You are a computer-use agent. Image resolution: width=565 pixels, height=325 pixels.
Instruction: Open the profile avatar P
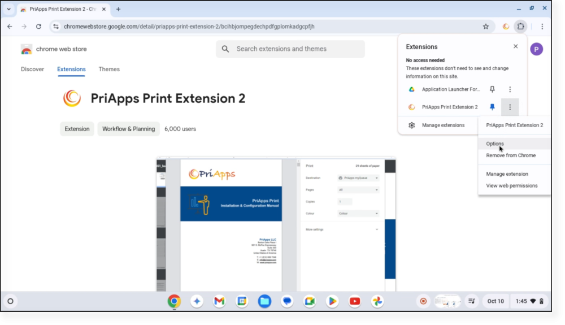[536, 49]
